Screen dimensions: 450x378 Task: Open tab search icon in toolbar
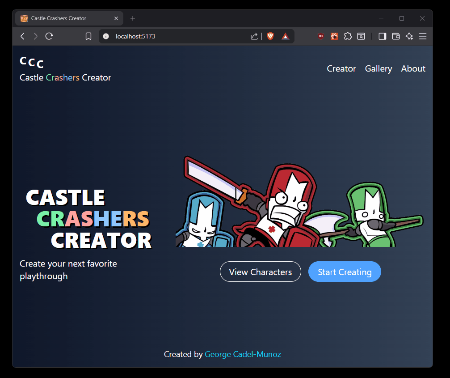(x=361, y=36)
